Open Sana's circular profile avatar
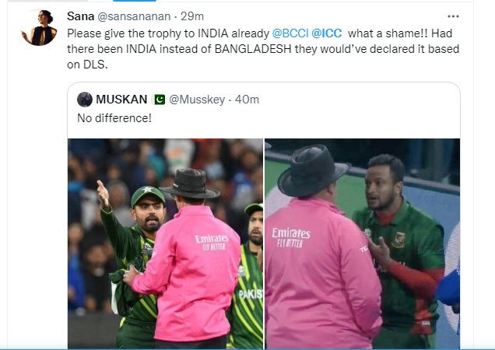This screenshot has width=495, height=350. pos(39,27)
